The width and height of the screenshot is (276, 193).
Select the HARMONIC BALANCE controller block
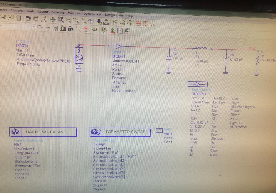click(x=43, y=132)
